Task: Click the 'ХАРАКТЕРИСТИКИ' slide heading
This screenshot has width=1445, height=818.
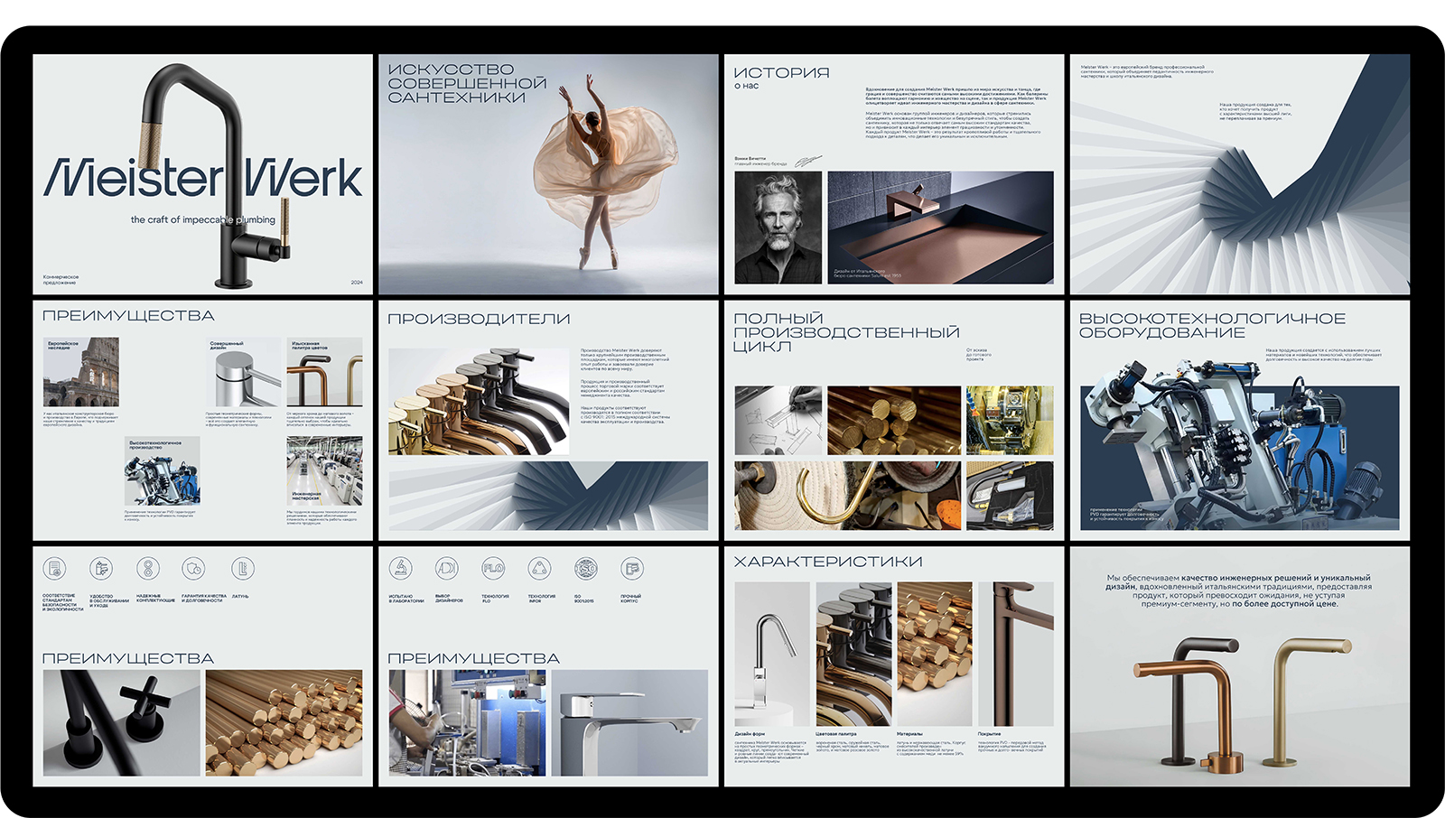Action: click(828, 562)
